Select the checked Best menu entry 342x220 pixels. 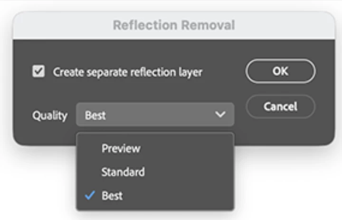(x=155, y=195)
